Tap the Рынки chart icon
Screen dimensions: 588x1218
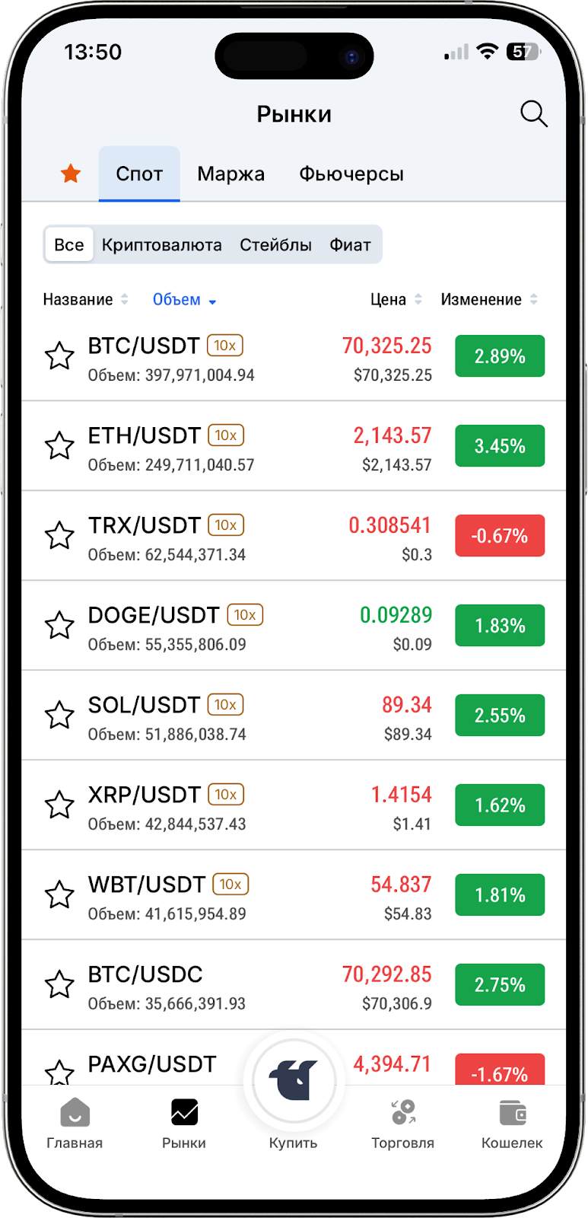(x=184, y=1114)
